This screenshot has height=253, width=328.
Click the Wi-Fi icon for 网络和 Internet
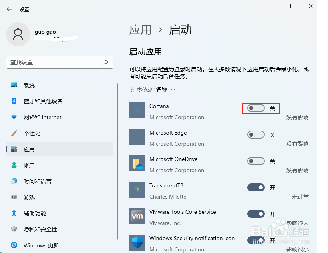click(14, 117)
